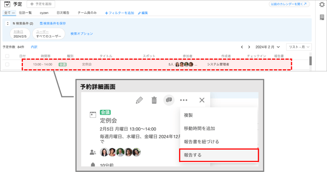Open the building grid icon in sidebar
Screen dimensions: 327x172
tap(322, 17)
